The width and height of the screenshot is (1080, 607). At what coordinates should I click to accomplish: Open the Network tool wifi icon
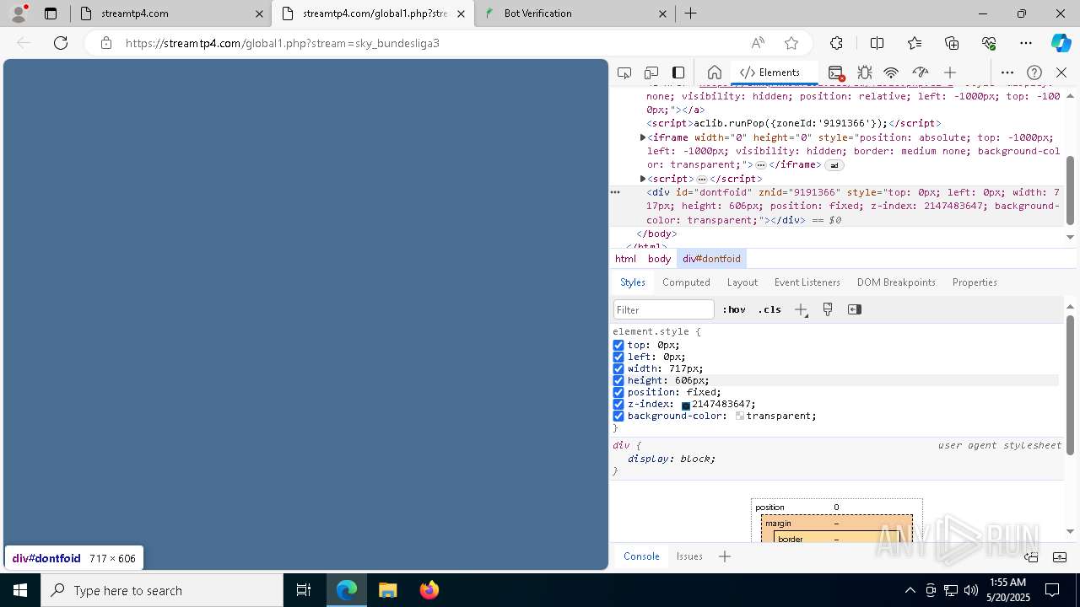tap(891, 73)
